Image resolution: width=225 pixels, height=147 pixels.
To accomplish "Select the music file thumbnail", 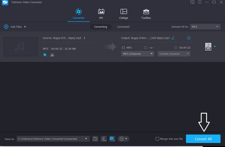I will tap(21, 47).
